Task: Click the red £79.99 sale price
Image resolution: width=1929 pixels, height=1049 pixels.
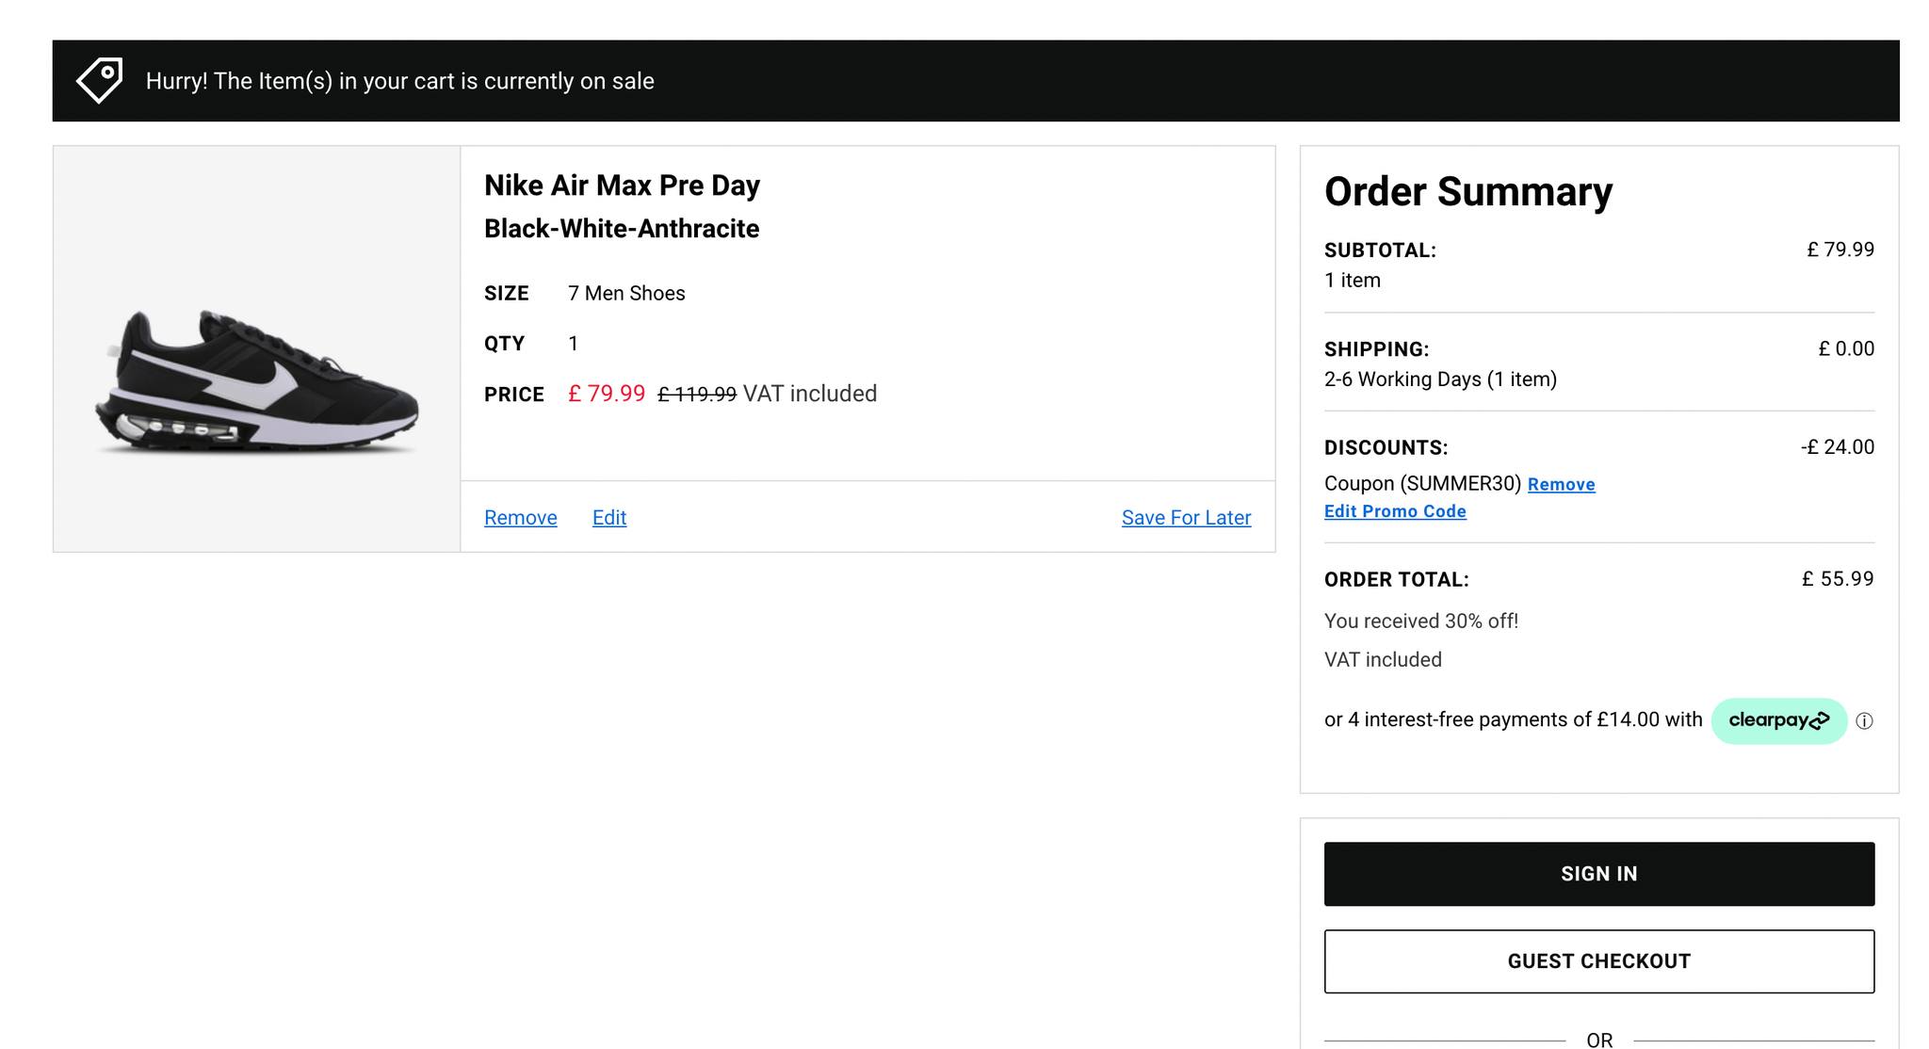Action: click(607, 394)
